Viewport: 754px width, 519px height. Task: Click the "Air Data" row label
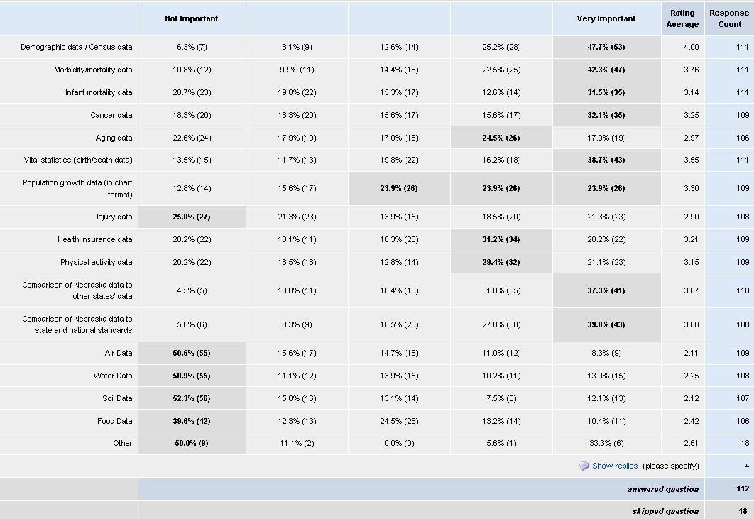[x=119, y=353]
